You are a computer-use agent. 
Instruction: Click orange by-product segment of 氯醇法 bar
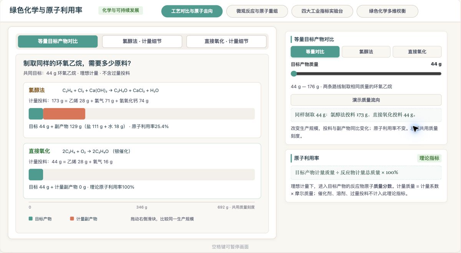[64, 114]
